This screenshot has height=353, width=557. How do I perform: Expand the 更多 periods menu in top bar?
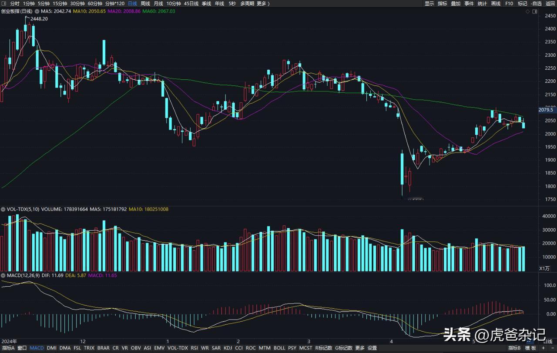[263, 3]
